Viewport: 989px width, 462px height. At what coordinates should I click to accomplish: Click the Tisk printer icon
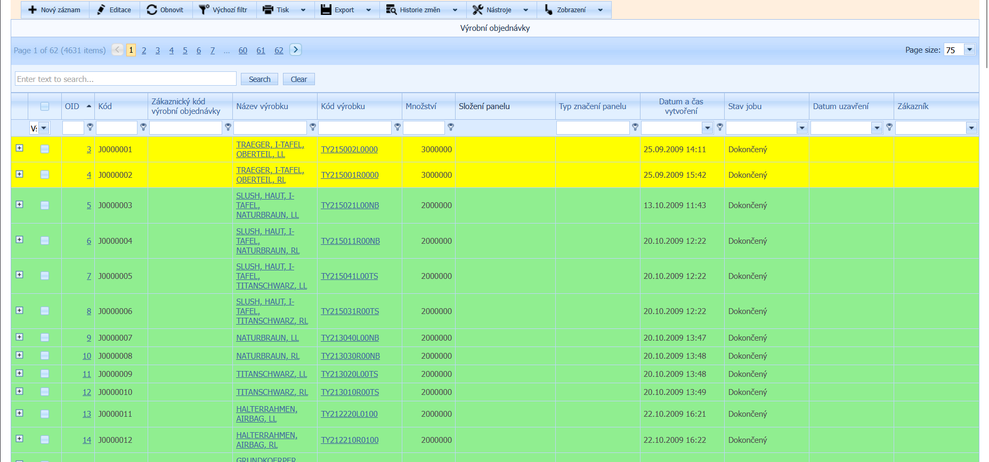point(268,10)
